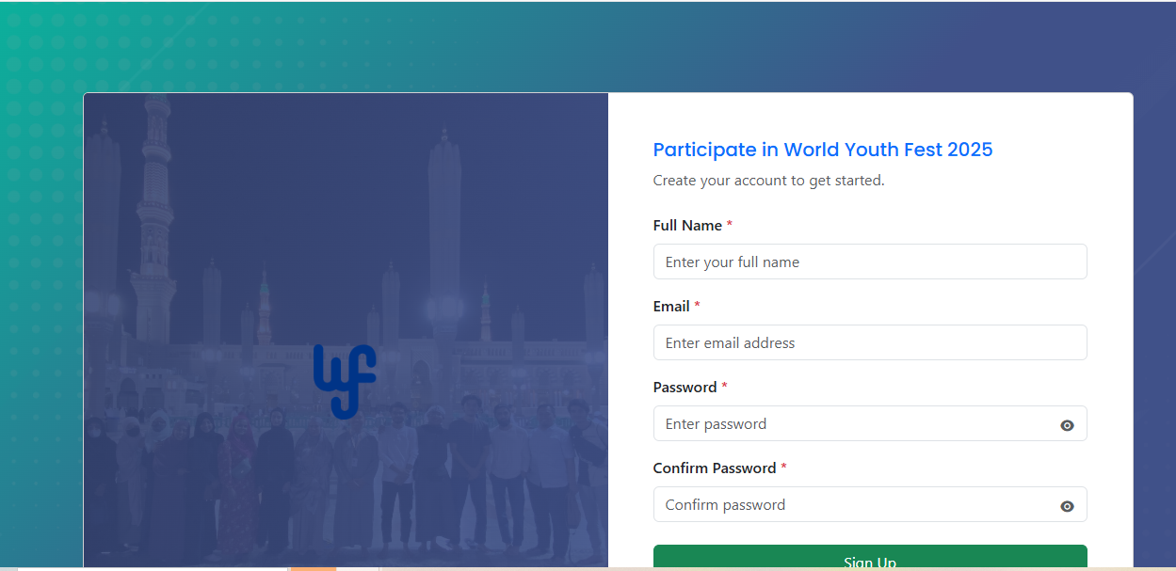The image size is (1176, 571).
Task: Focus the Enter your full name field
Action: (x=870, y=262)
